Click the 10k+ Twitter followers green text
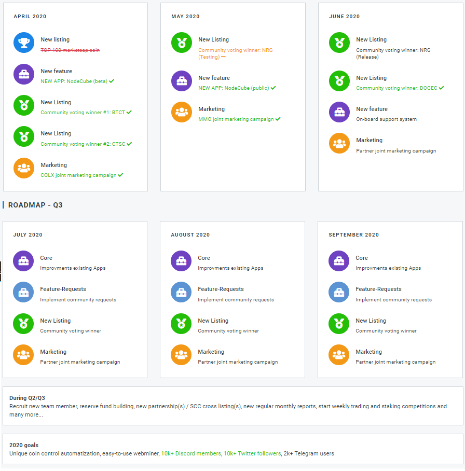The image size is (465, 471). [252, 453]
